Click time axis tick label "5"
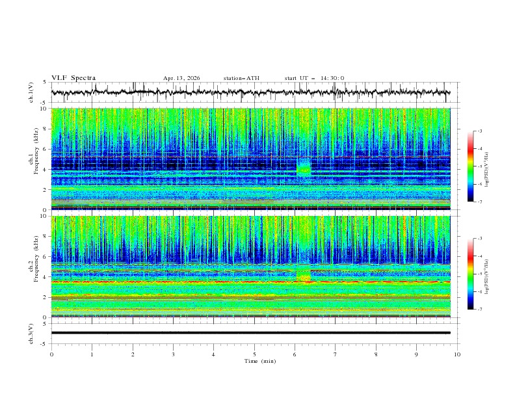 coord(254,354)
